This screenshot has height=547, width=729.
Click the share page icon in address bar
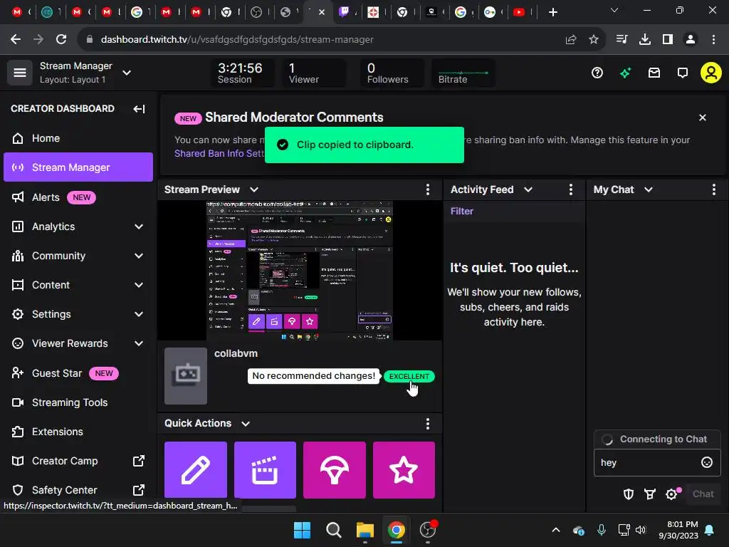point(571,40)
